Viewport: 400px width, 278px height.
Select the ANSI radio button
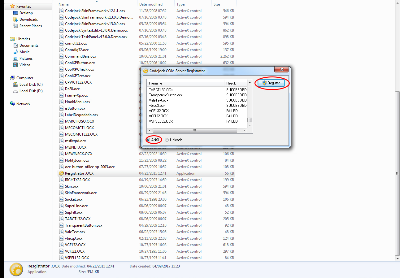[x=149, y=140]
